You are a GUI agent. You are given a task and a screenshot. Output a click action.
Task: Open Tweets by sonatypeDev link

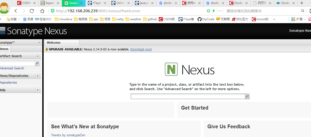click(68, 135)
